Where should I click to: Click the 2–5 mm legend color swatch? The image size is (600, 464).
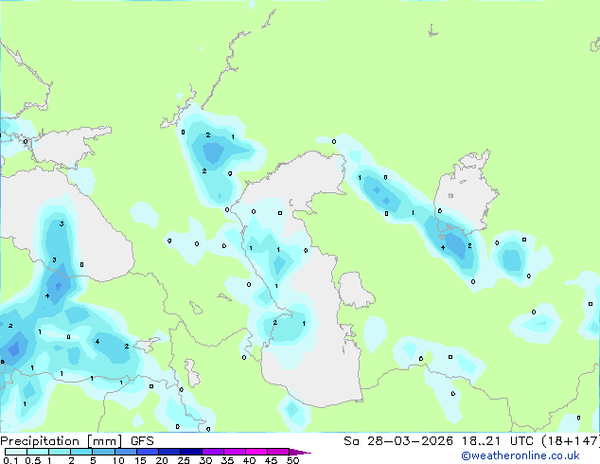point(81,452)
